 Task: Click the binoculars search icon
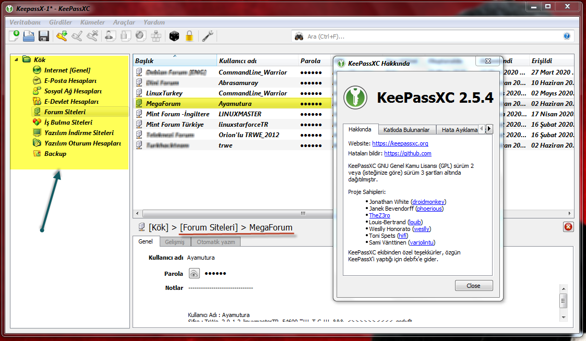299,36
